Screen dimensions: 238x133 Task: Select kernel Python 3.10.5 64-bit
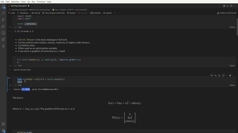226,13
